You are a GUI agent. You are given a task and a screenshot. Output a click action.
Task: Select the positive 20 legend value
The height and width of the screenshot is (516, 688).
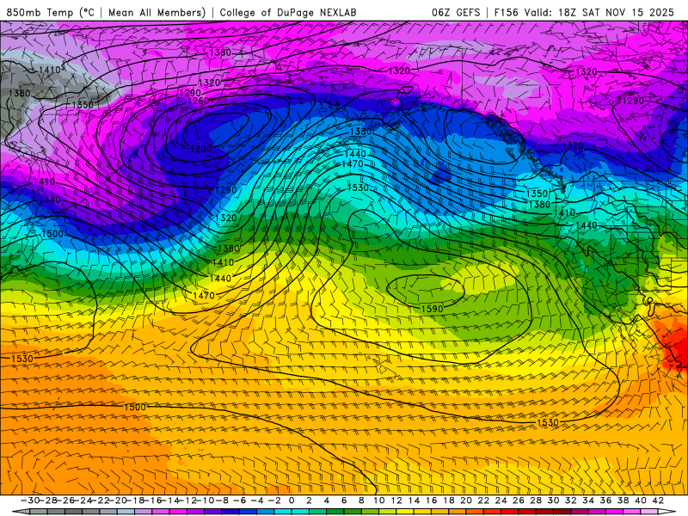(x=466, y=501)
